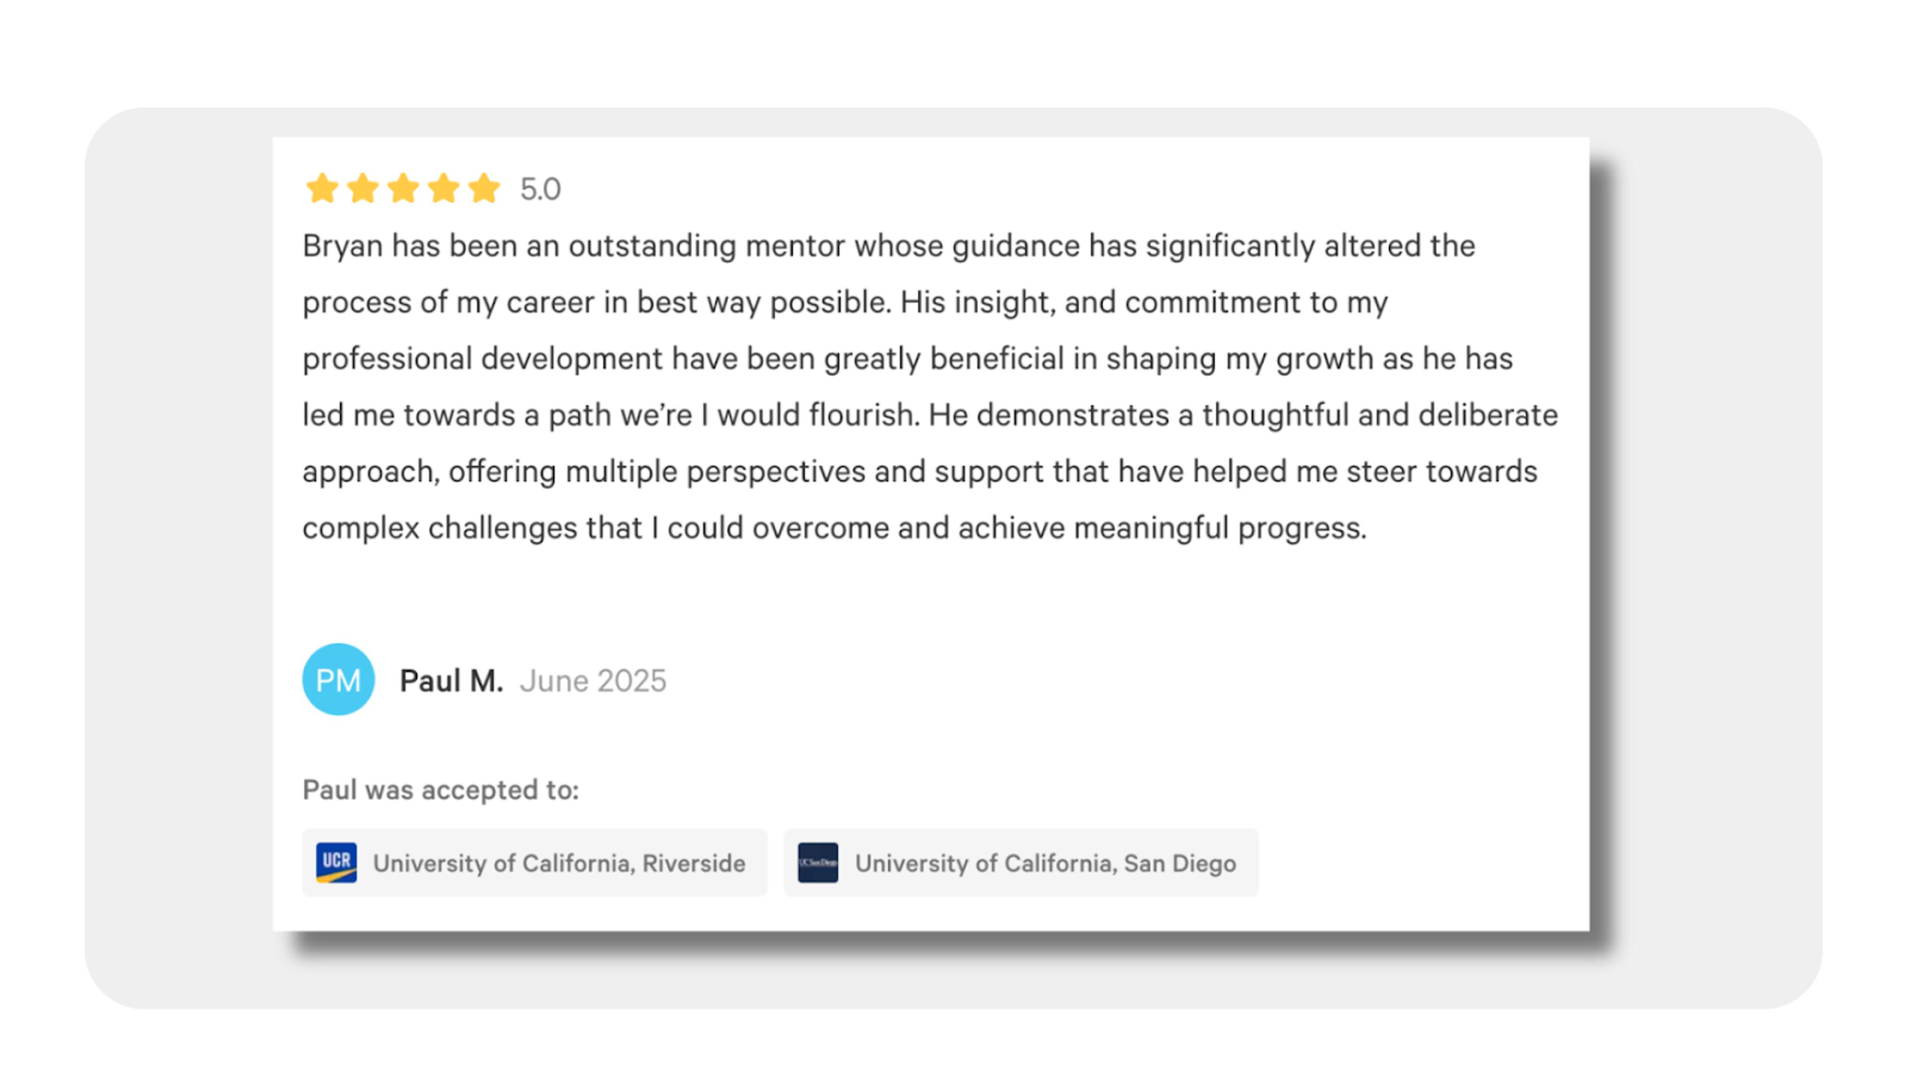
Task: Click the 5.0 rating score
Action: [540, 189]
